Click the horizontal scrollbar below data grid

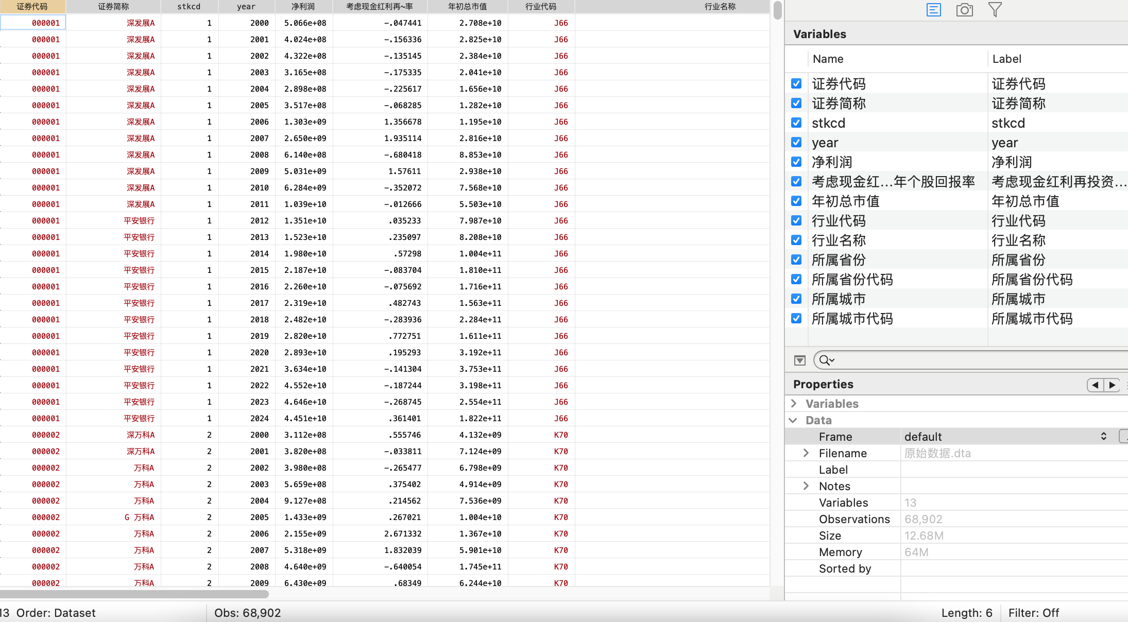pos(134,594)
